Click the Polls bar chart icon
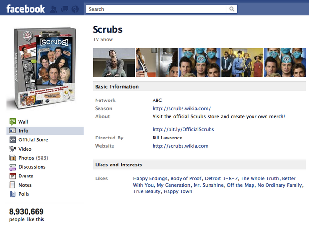 pyautogui.click(x=13, y=194)
